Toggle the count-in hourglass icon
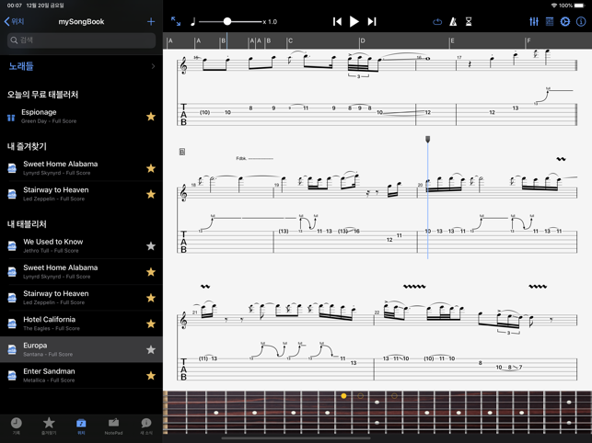This screenshot has width=592, height=443. (x=469, y=21)
